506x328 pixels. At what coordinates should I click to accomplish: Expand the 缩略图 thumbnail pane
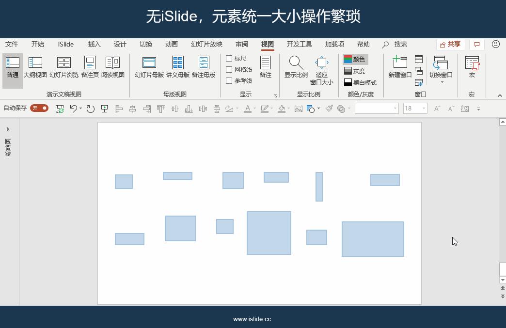tap(8, 129)
